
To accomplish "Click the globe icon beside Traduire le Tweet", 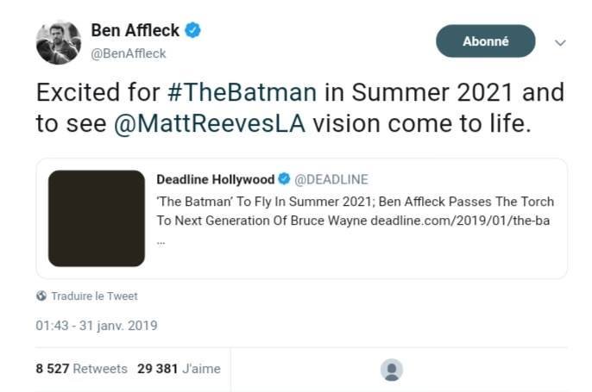I will coord(41,296).
